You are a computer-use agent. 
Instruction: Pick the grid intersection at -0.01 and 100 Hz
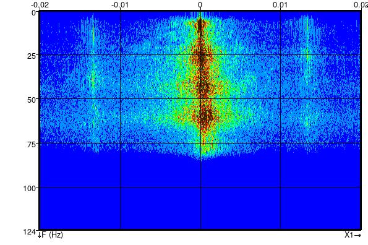[x=121, y=187]
